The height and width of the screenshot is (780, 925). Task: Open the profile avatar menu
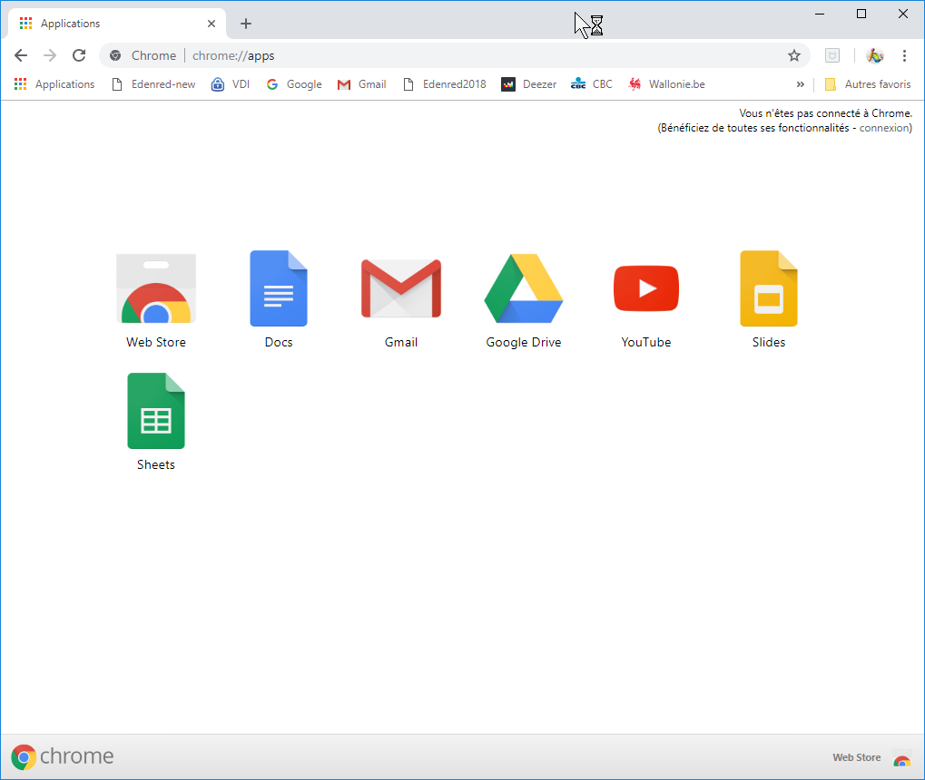(x=875, y=55)
